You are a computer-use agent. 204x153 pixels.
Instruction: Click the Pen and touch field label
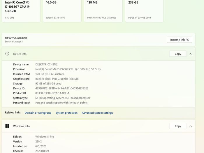pyautogui.click(x=22, y=103)
